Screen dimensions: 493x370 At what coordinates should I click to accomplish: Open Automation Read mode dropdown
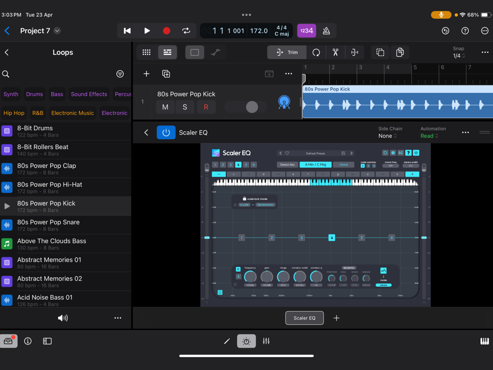pos(429,136)
